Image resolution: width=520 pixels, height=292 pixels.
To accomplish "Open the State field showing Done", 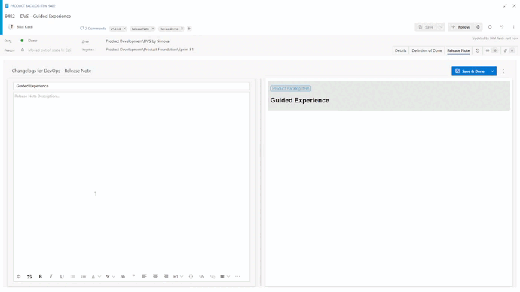I will (x=32, y=41).
